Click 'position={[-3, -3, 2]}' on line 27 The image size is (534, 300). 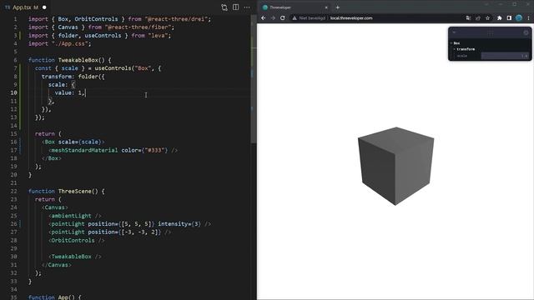124,232
